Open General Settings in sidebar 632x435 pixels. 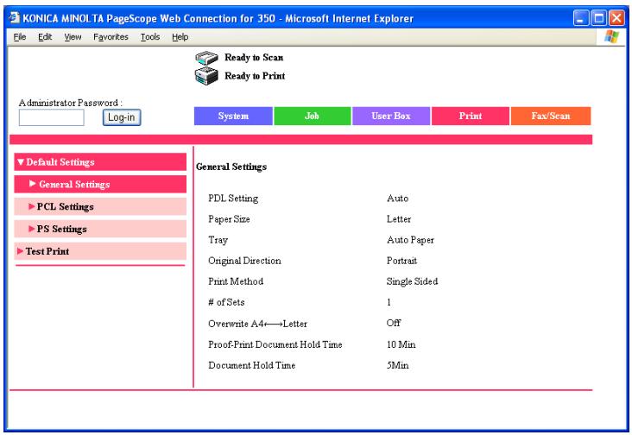click(x=100, y=185)
